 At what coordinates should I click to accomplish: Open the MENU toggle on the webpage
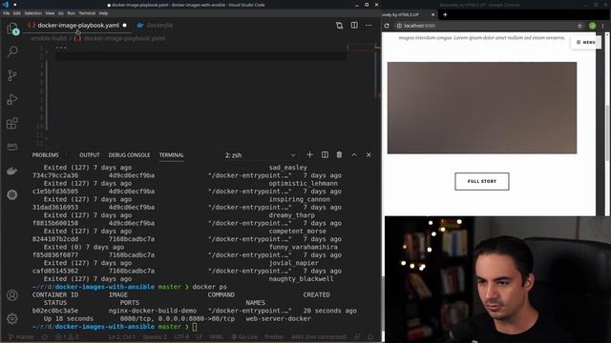pyautogui.click(x=585, y=42)
